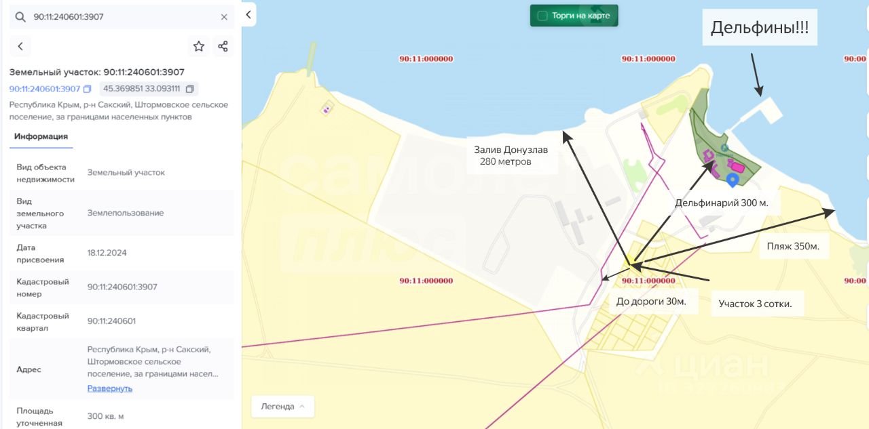The image size is (869, 429).
Task: Enable the Торги на карте checkbox
Action: 542,16
